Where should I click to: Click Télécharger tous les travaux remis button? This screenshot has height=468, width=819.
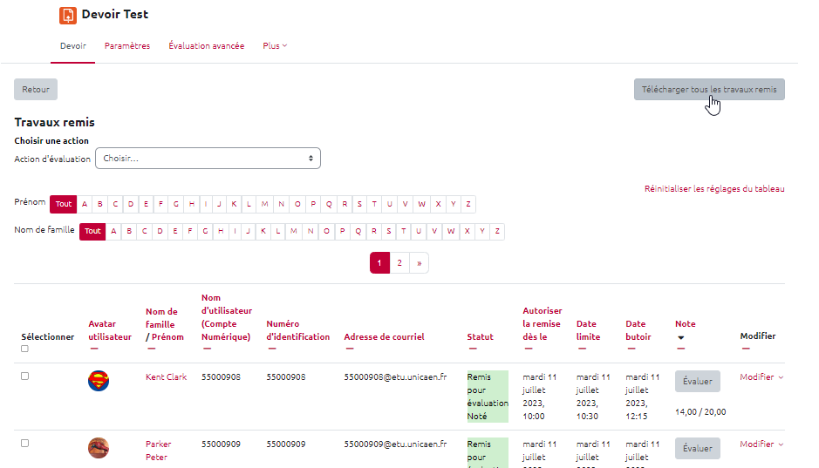pos(708,90)
